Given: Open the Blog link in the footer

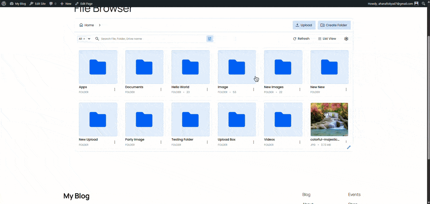Looking at the screenshot, I should tap(306, 194).
